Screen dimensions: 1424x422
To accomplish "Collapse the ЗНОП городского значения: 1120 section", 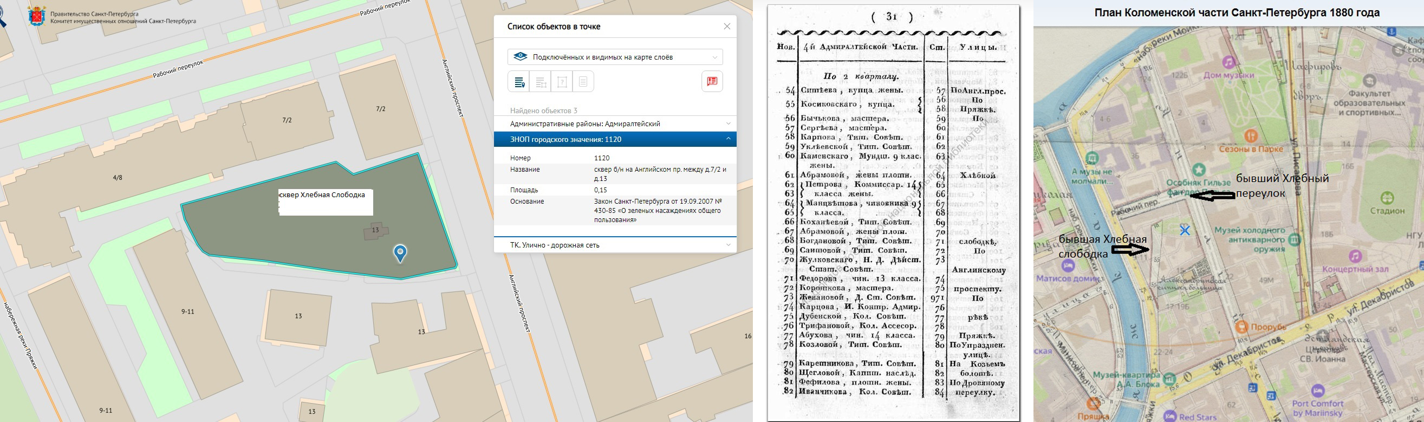I will click(615, 139).
